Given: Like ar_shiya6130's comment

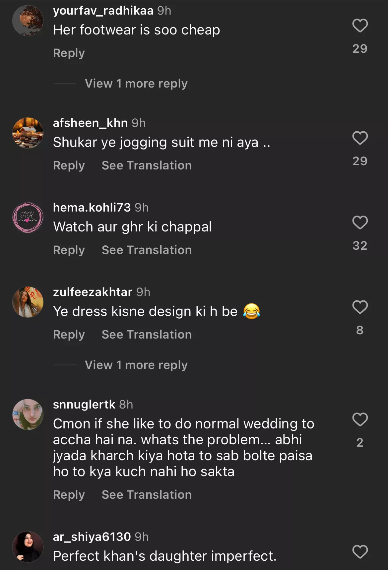Looking at the screenshot, I should coord(360,552).
